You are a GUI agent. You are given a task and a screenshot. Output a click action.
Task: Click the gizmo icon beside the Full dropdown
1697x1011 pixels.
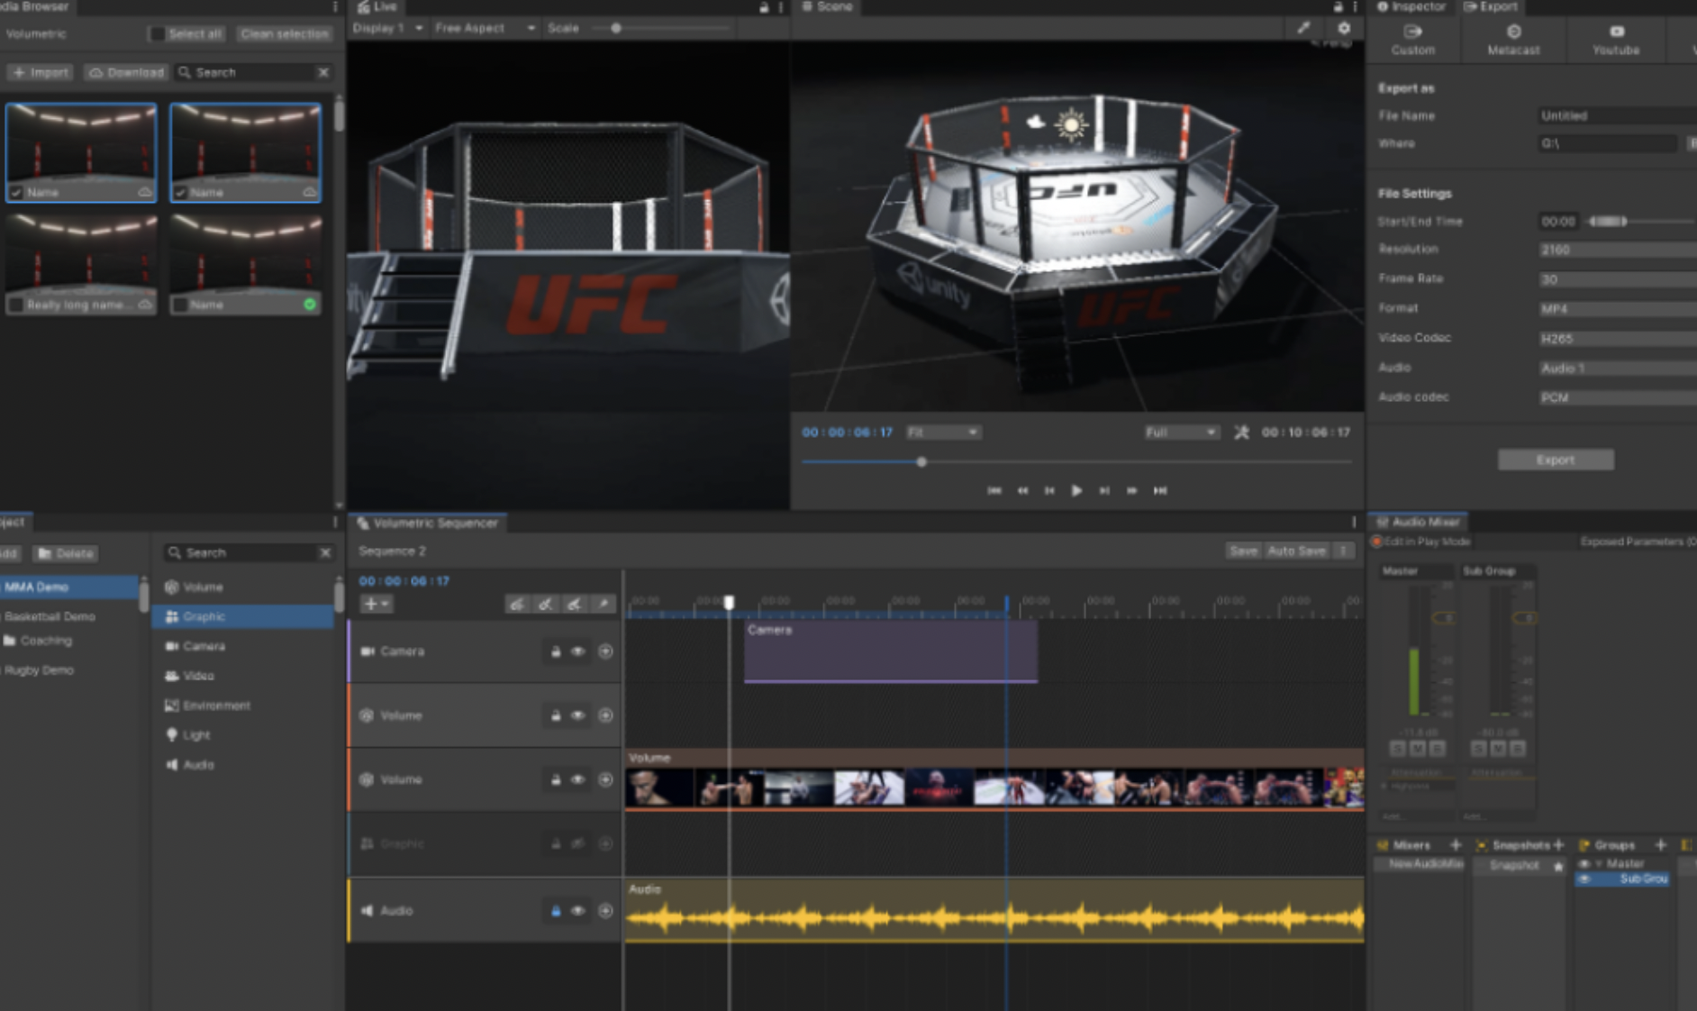pos(1241,433)
